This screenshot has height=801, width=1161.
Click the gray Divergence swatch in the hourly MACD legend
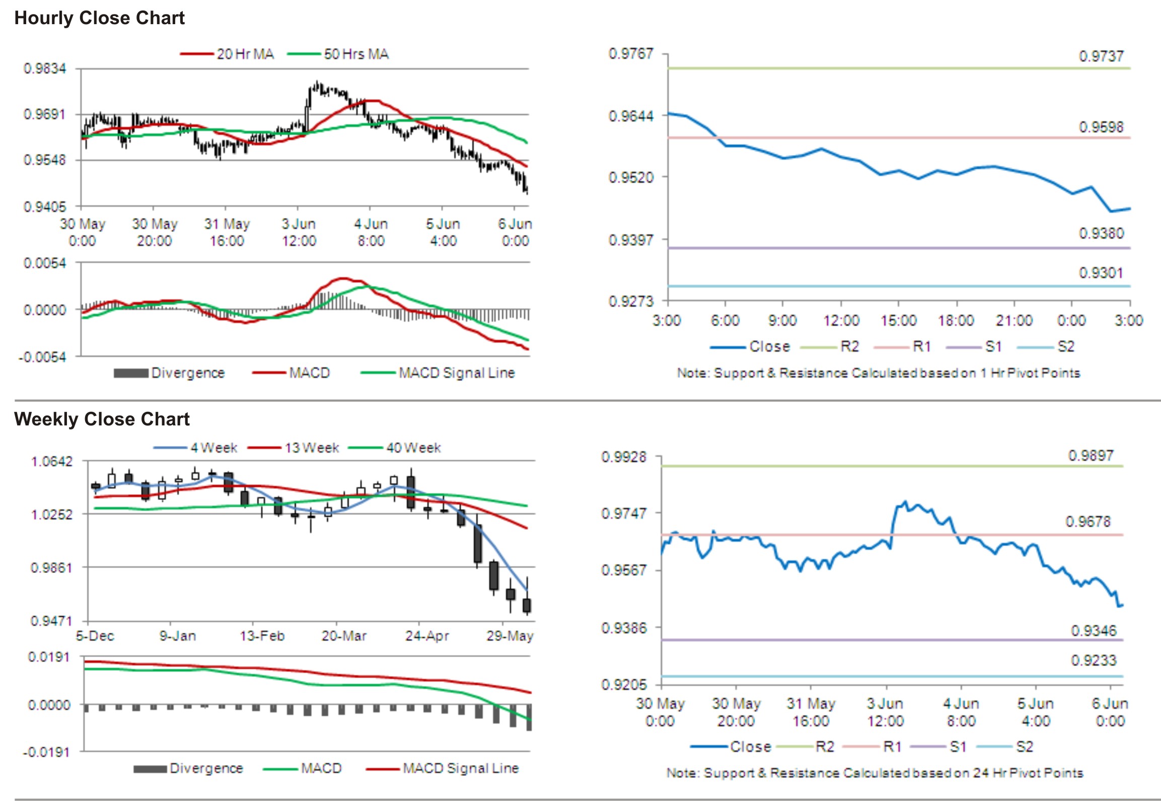point(131,373)
